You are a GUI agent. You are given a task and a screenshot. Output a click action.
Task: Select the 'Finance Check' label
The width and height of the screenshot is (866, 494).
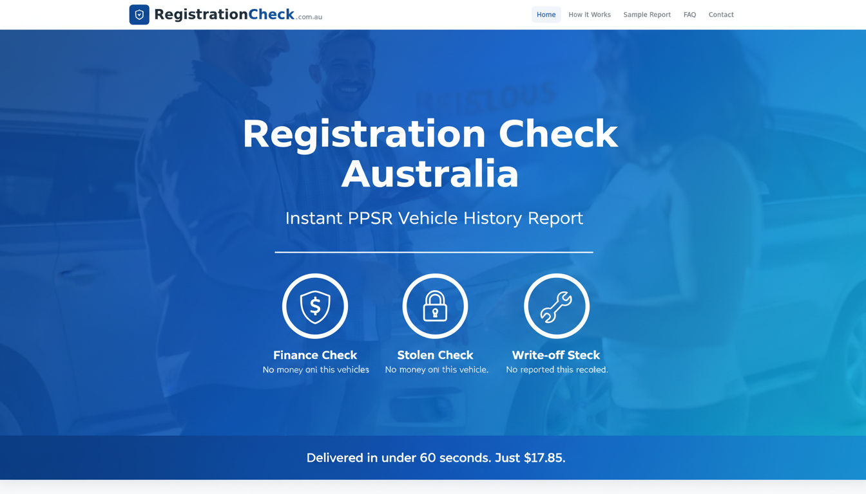(315, 355)
